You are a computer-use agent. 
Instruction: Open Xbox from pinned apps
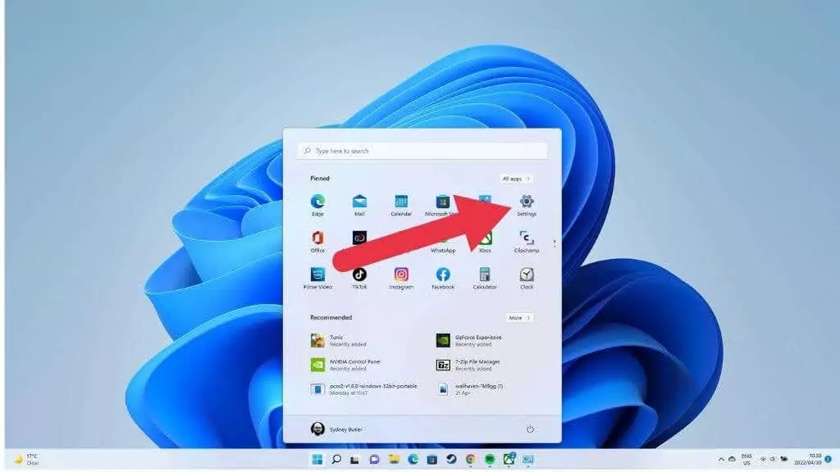coord(486,243)
